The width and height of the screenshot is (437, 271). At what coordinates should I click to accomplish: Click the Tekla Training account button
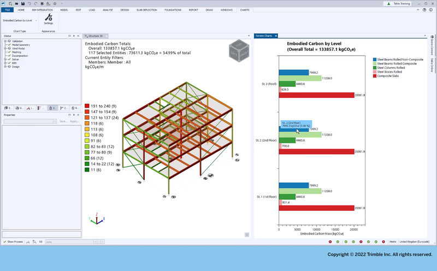(399, 4)
